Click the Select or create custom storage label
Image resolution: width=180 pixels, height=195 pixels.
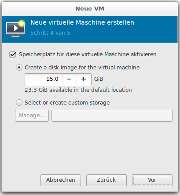coord(67,103)
